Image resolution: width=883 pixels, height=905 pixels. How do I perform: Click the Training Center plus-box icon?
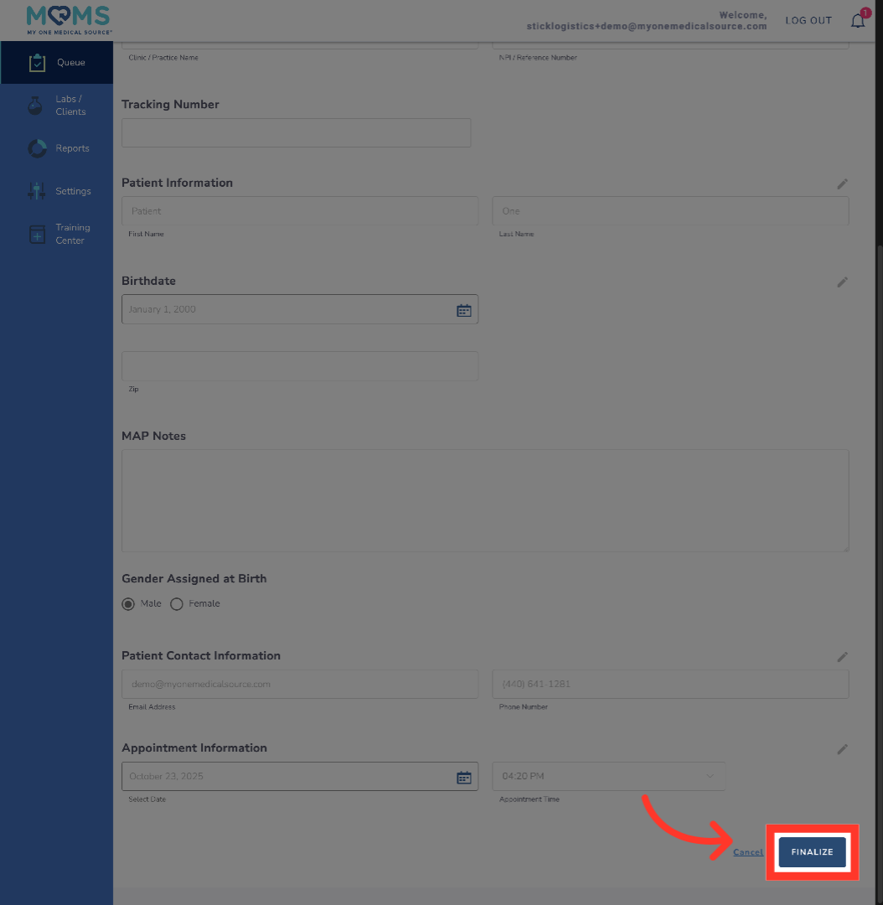coord(37,235)
